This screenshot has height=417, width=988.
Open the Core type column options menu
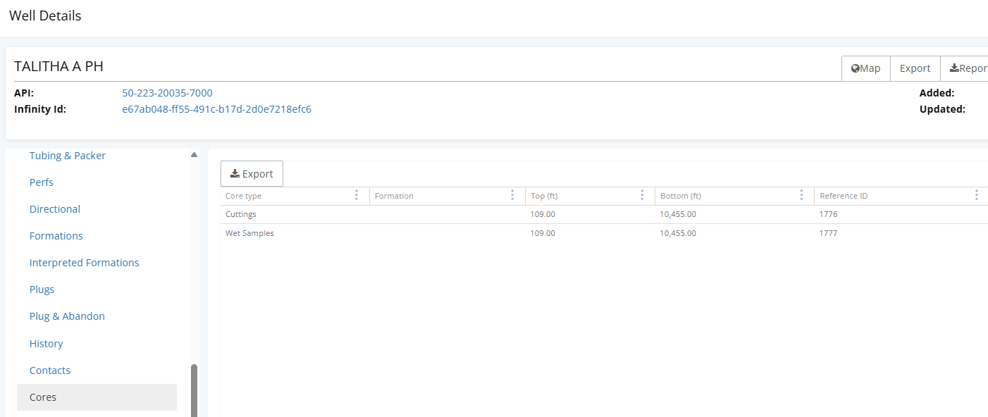[x=357, y=195]
